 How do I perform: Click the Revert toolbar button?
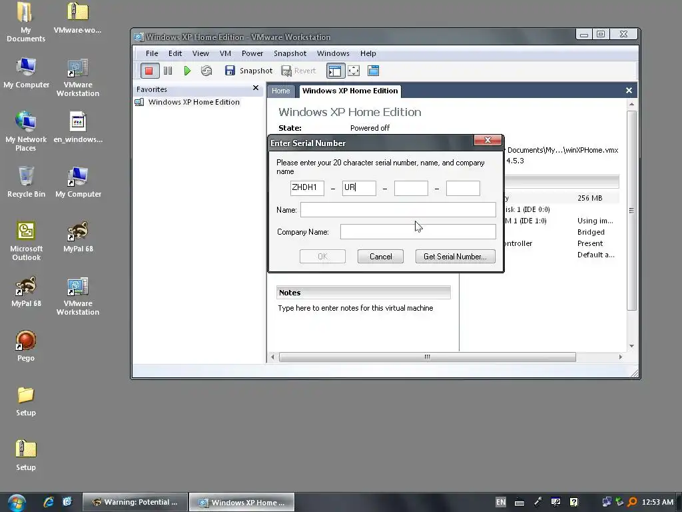point(299,71)
